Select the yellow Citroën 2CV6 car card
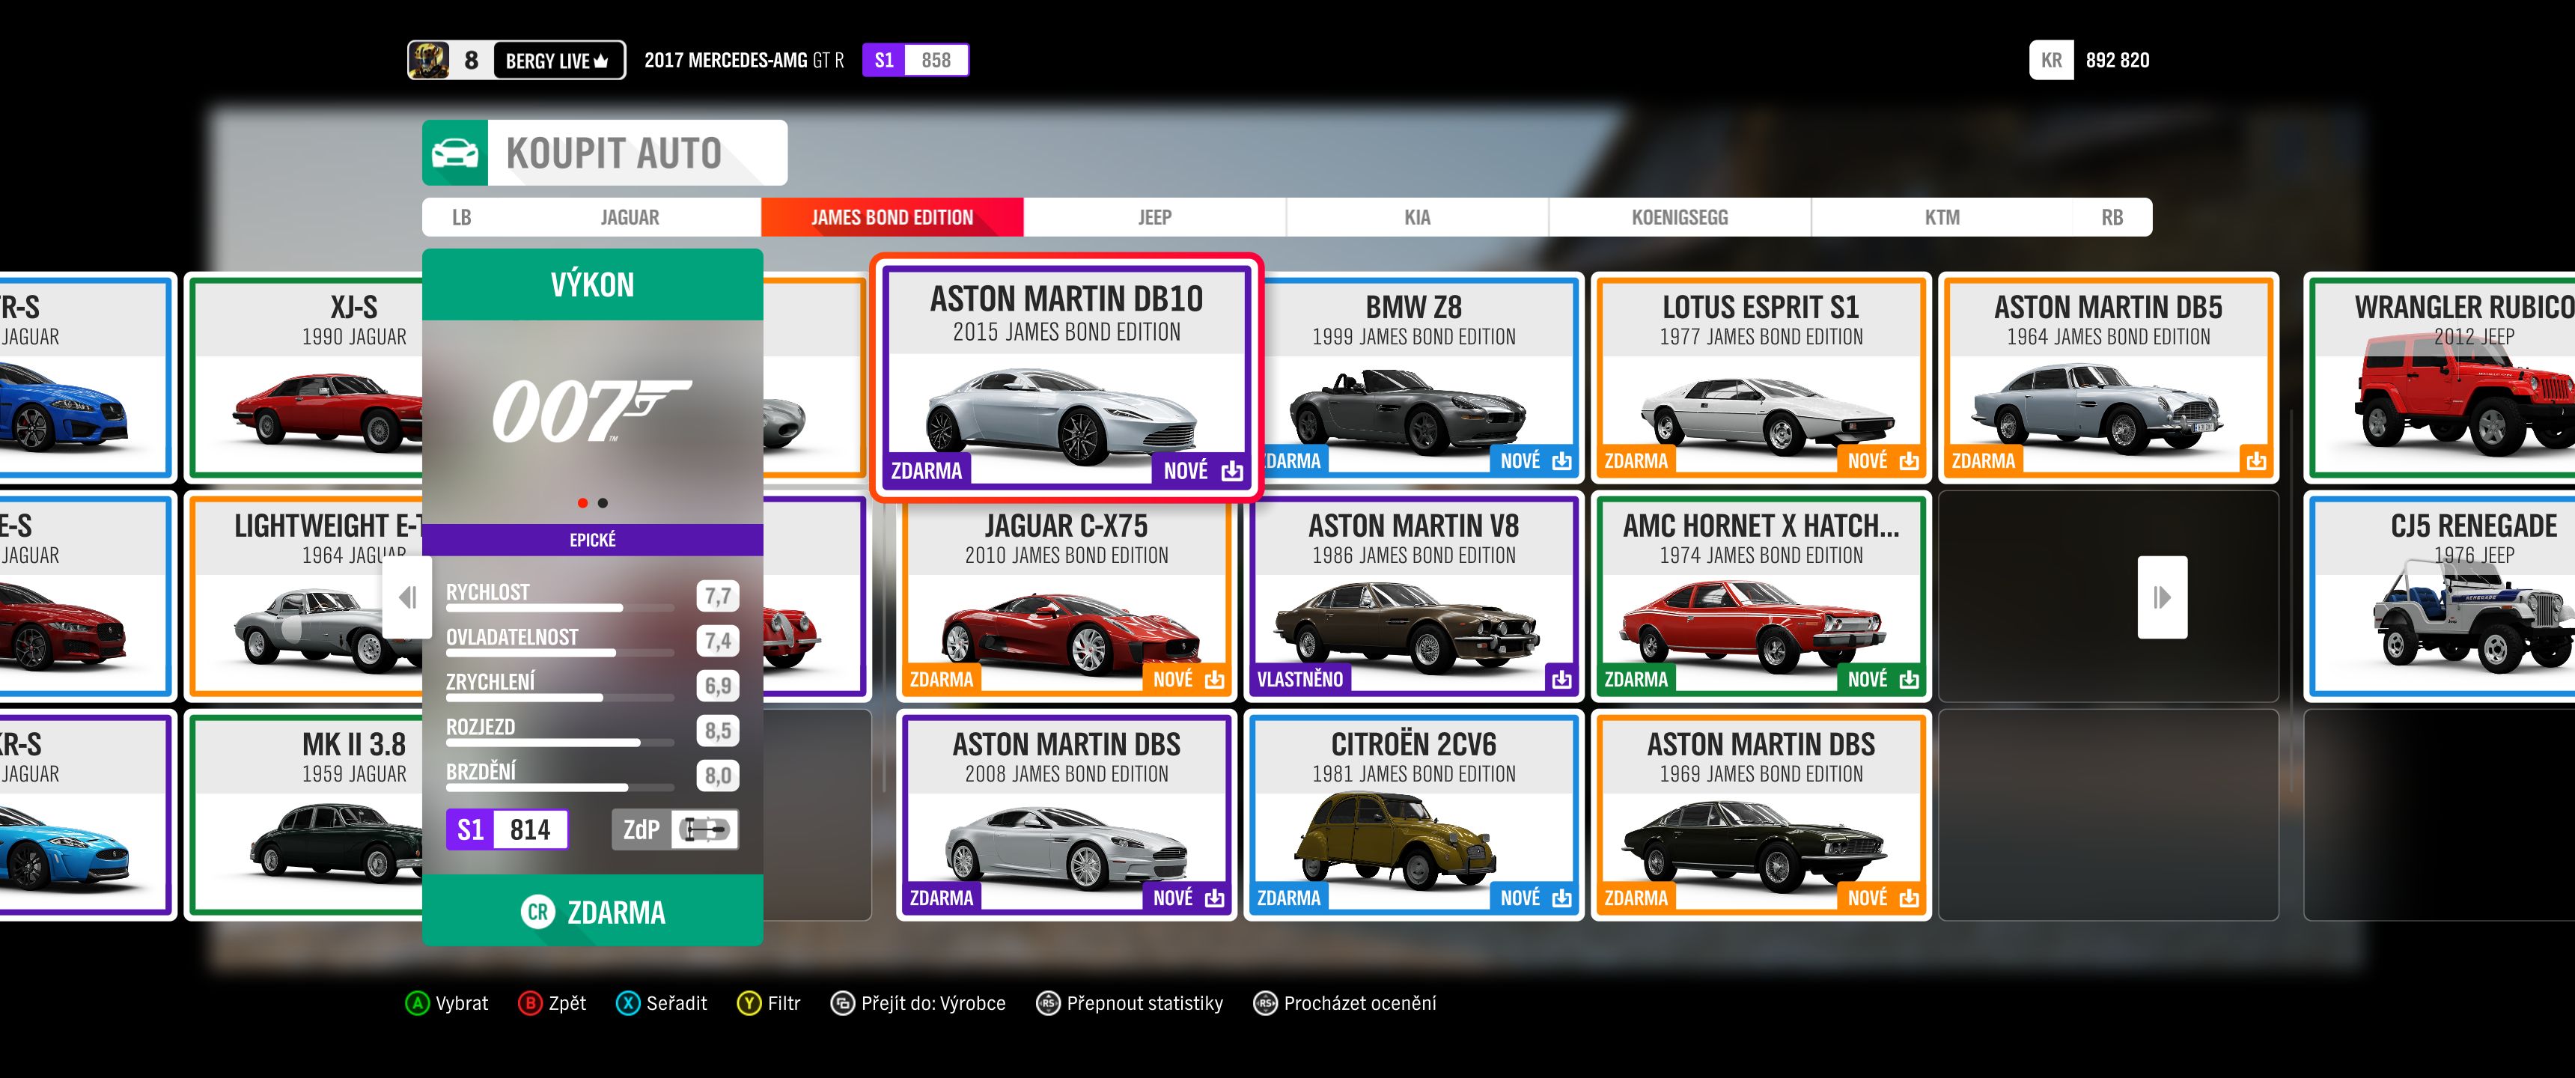 pos(1413,815)
